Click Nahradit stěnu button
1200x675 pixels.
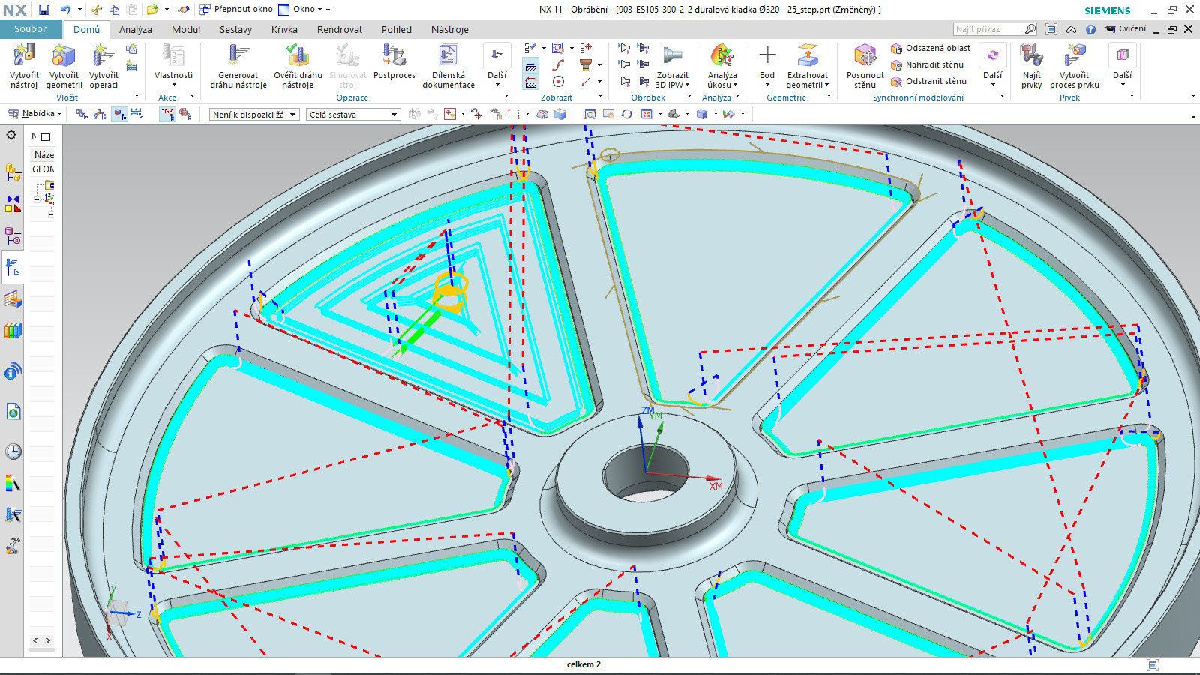(x=928, y=65)
